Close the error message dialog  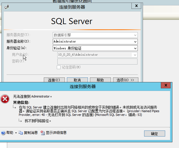(166, 85)
